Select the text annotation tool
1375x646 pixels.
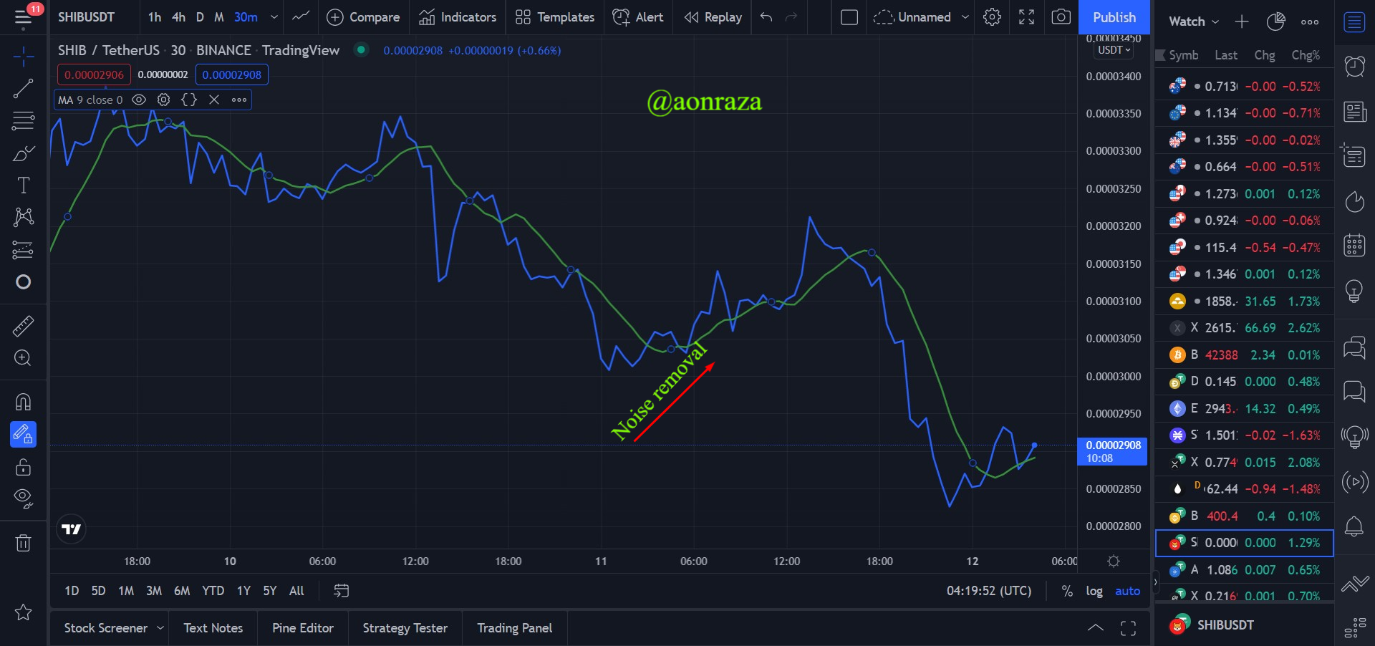[x=23, y=185]
